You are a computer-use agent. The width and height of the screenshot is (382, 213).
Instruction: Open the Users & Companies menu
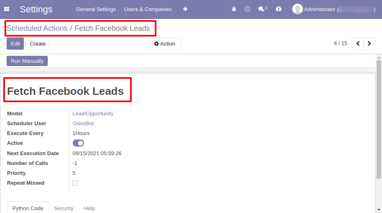[x=148, y=9]
